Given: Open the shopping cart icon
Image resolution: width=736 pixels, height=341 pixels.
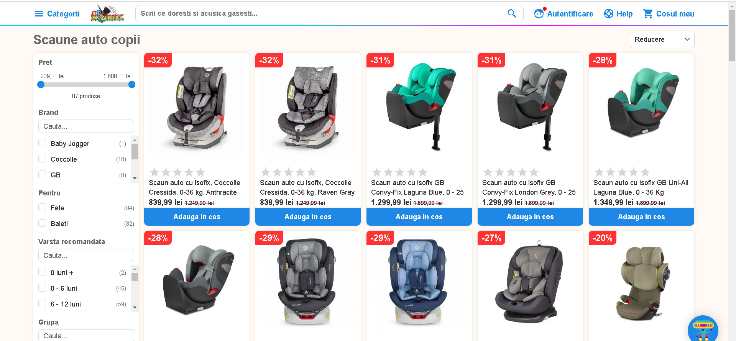Looking at the screenshot, I should tap(648, 14).
